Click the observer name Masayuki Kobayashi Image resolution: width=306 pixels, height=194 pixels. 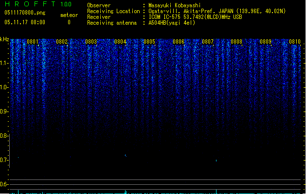(x=175, y=5)
